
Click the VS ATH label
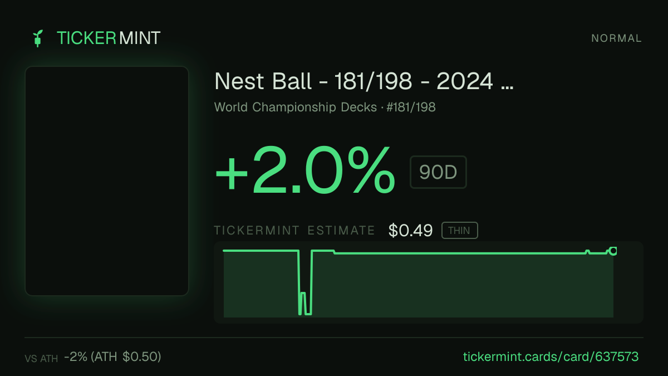41,359
